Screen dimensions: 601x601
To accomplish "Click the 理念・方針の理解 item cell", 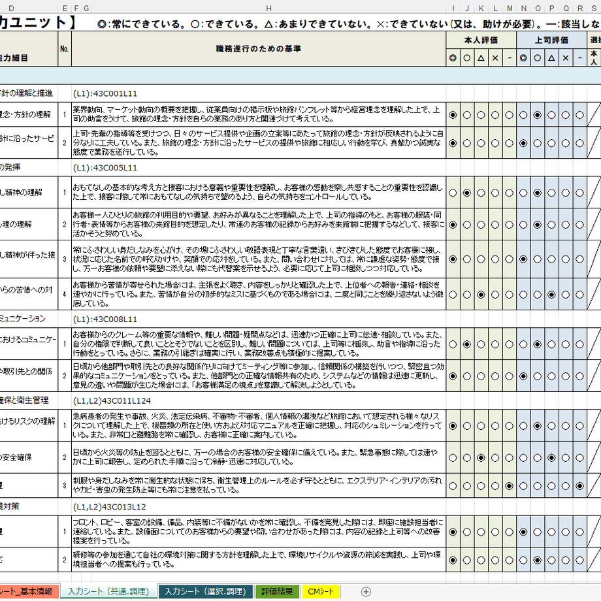I will click(29, 114).
